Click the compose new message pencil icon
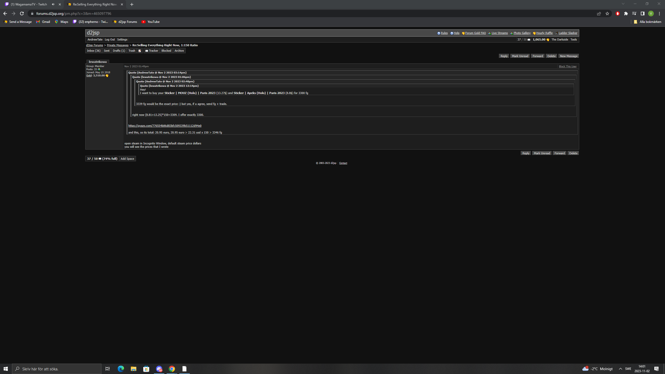Image resolution: width=665 pixels, height=374 pixels. 140,51
